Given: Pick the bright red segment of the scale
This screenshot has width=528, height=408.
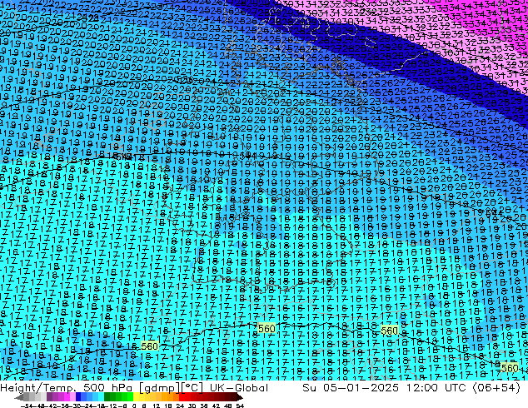Looking at the screenshot, I should pyautogui.click(x=182, y=397).
